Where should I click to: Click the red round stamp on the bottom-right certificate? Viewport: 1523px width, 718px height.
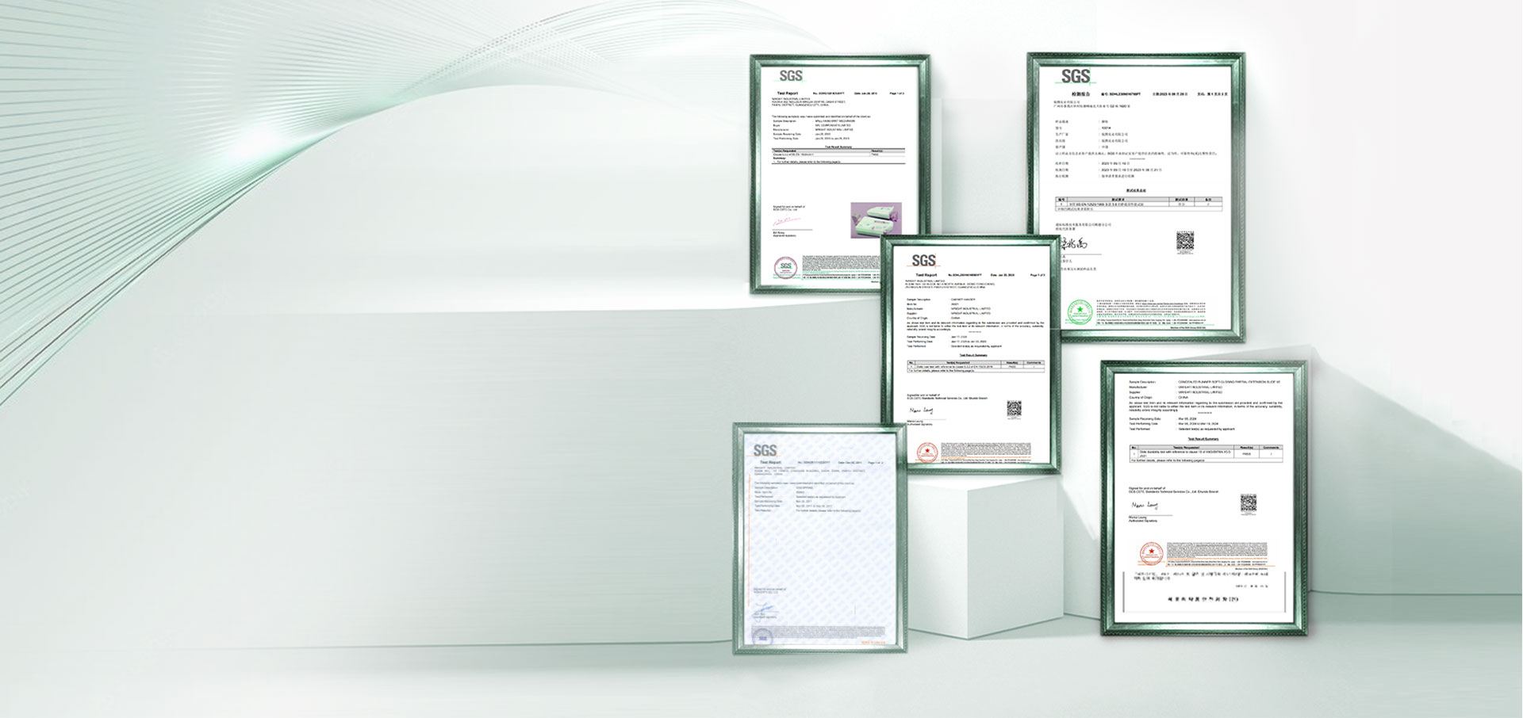coord(1151,554)
